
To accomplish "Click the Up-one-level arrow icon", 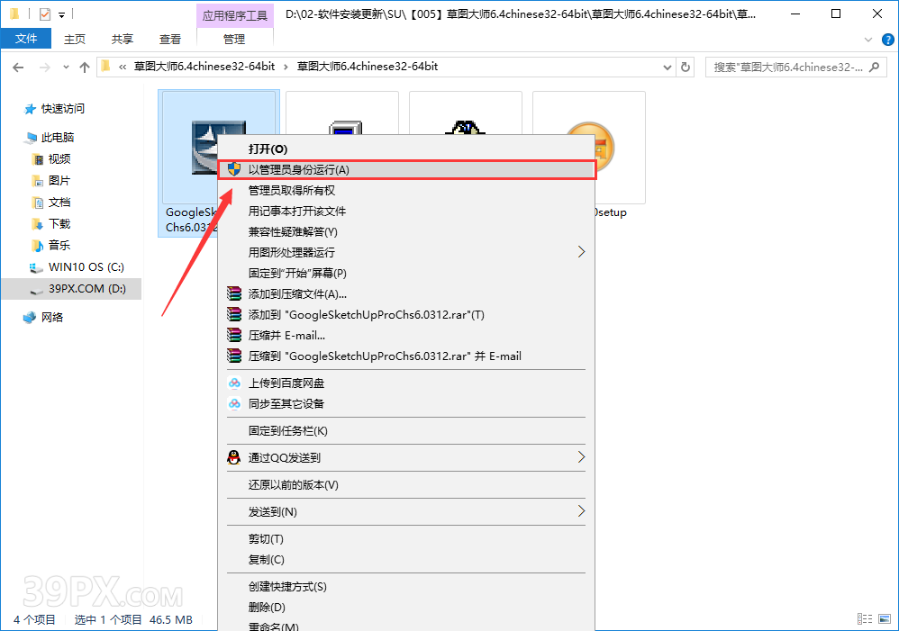I will pos(84,66).
